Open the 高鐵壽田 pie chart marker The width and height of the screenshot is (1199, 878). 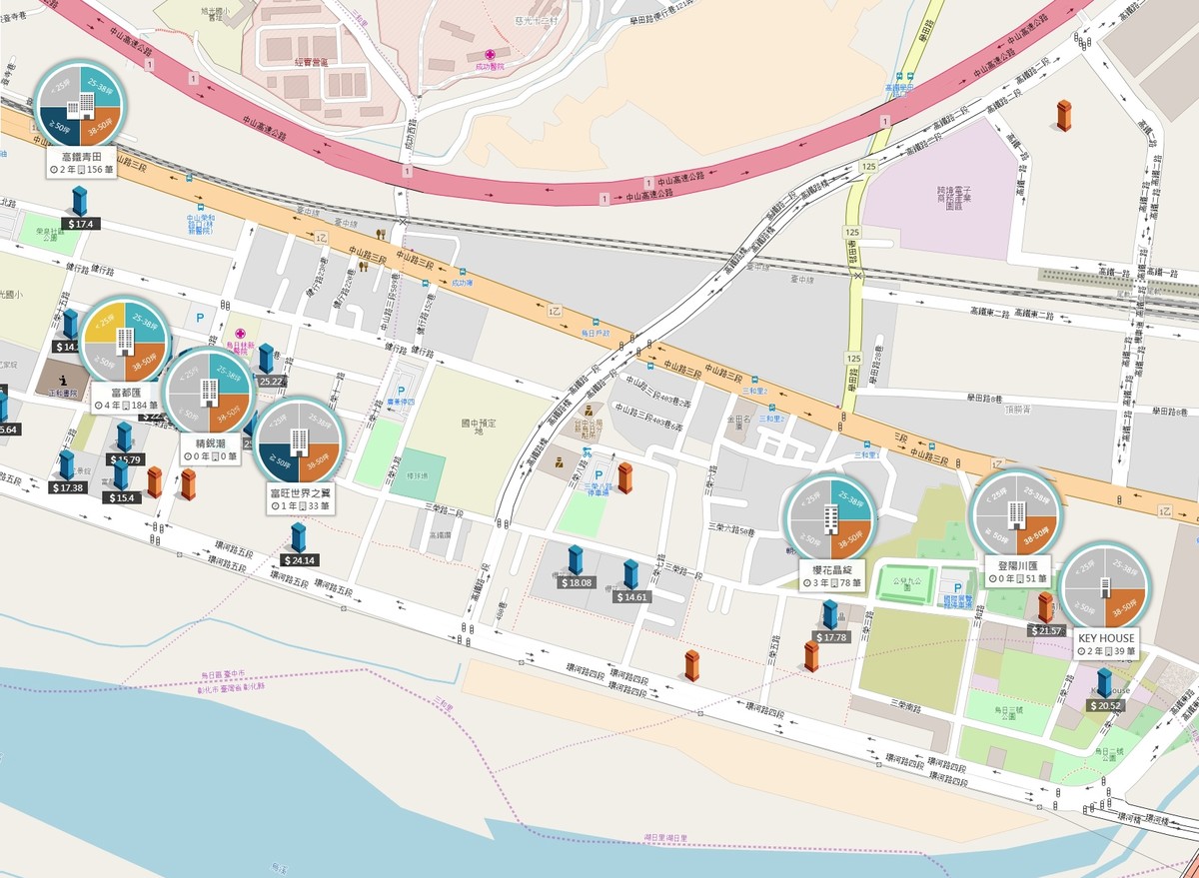(79, 103)
